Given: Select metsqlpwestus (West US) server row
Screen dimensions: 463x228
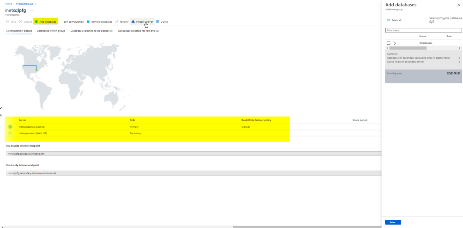Looking at the screenshot, I should (x=194, y=133).
